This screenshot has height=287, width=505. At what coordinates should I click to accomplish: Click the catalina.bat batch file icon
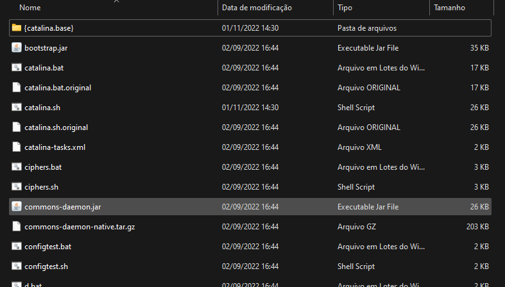pyautogui.click(x=17, y=68)
